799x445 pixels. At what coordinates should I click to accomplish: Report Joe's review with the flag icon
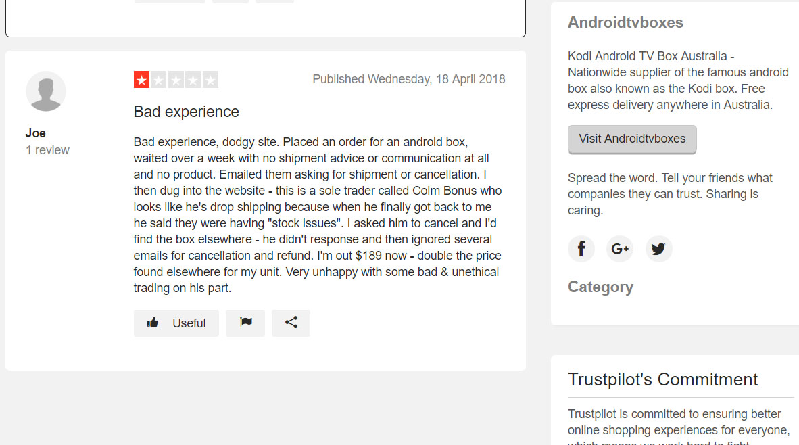coord(245,323)
